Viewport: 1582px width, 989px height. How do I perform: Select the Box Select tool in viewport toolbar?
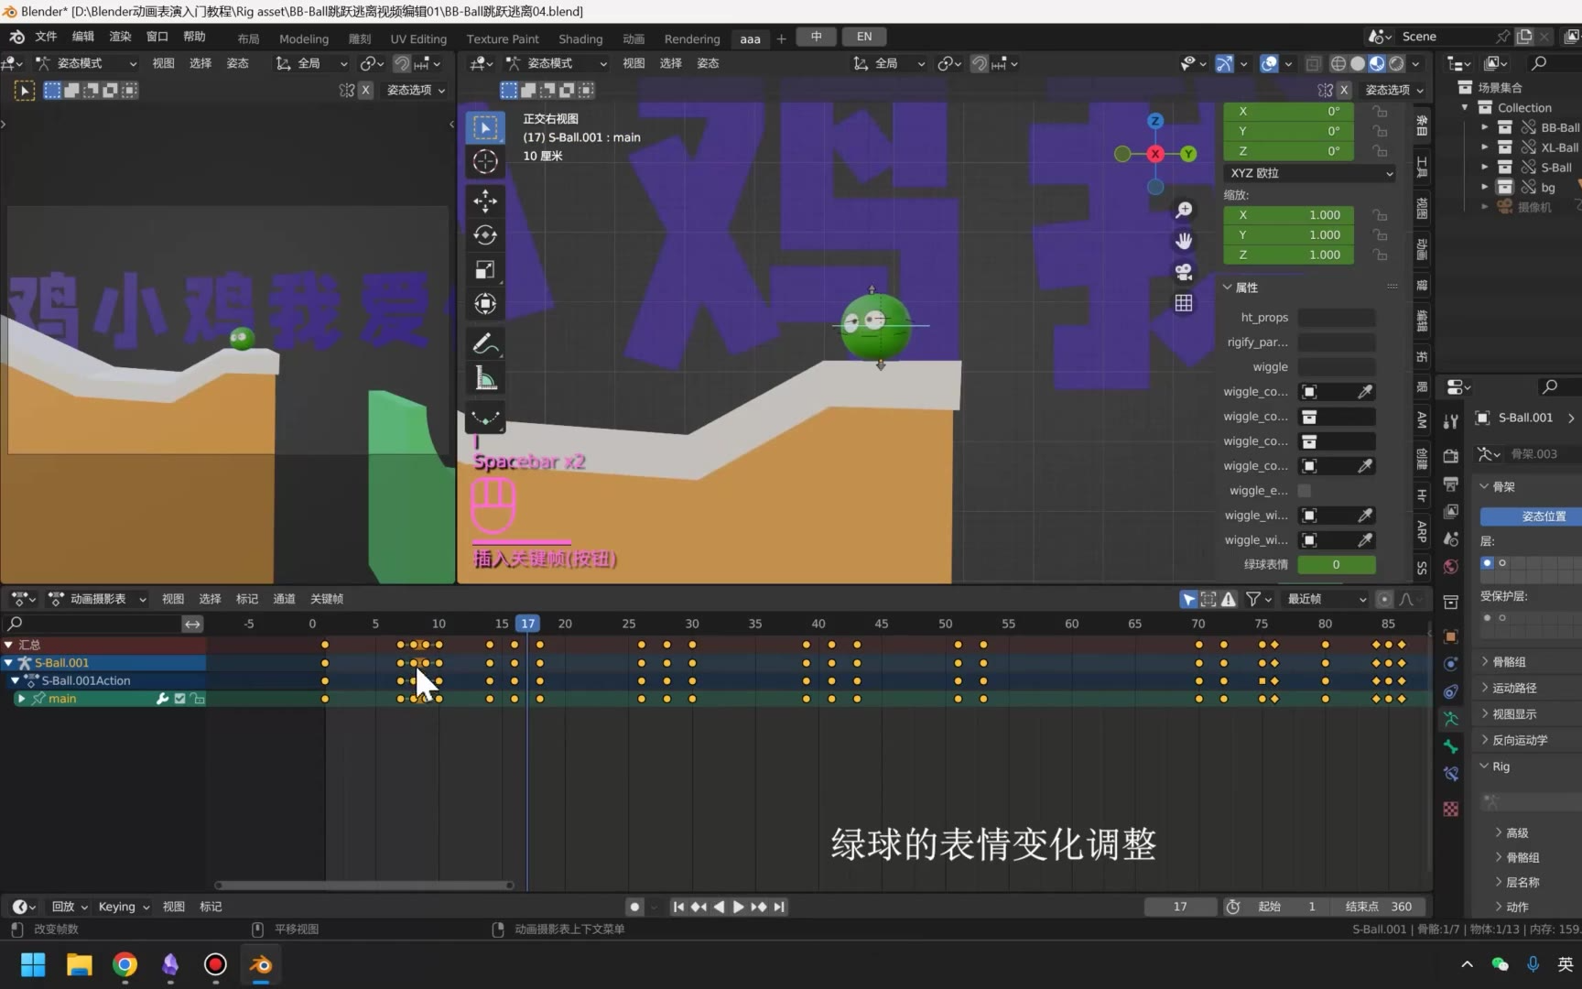[485, 127]
